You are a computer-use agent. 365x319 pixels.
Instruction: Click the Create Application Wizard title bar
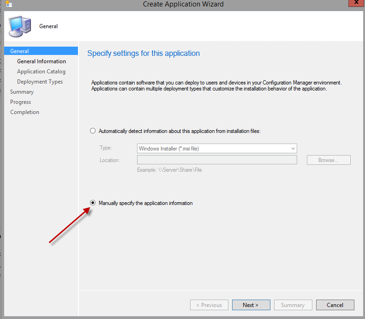coord(183,4)
